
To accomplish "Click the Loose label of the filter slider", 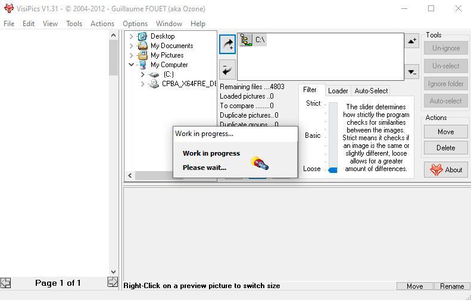I will coord(312,169).
